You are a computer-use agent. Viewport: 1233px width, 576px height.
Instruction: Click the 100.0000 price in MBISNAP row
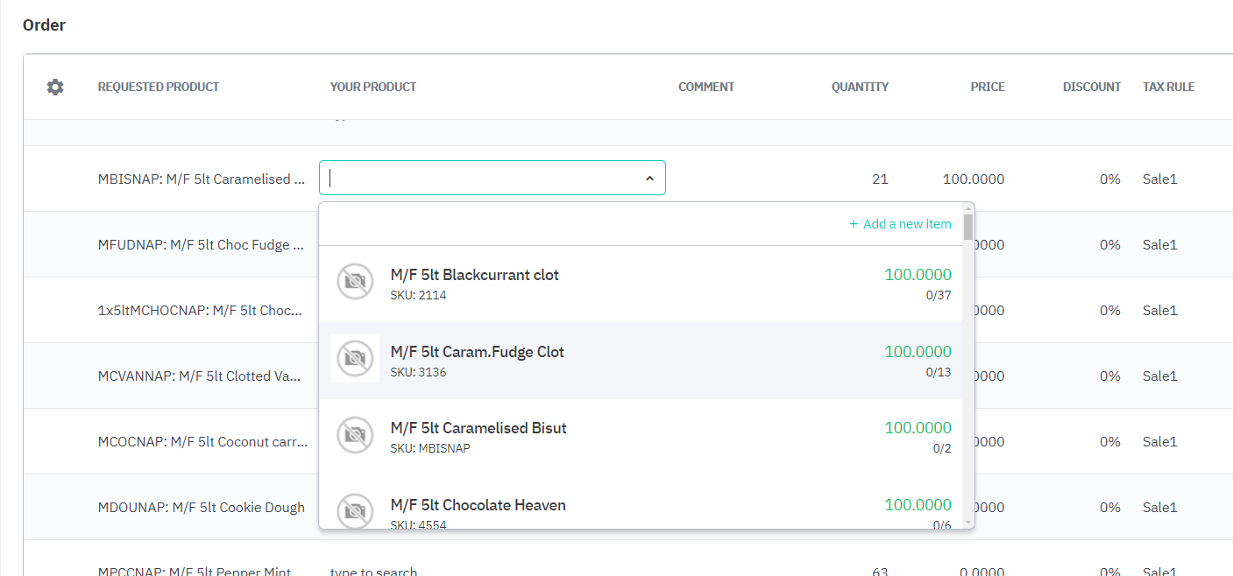[973, 179]
